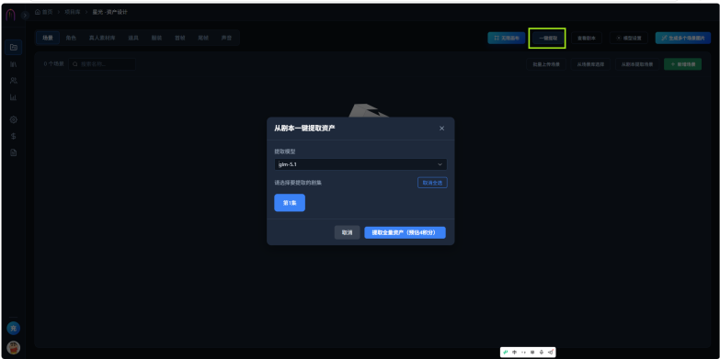Open the settings gear in left sidebar
Viewport: 720px width, 359px height.
click(x=13, y=119)
